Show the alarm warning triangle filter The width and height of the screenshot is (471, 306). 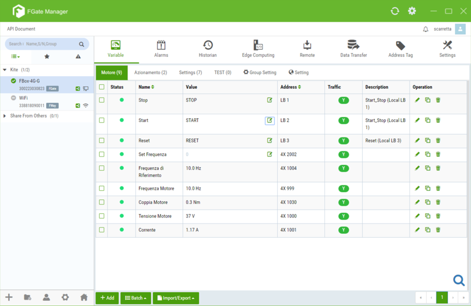pos(78,56)
